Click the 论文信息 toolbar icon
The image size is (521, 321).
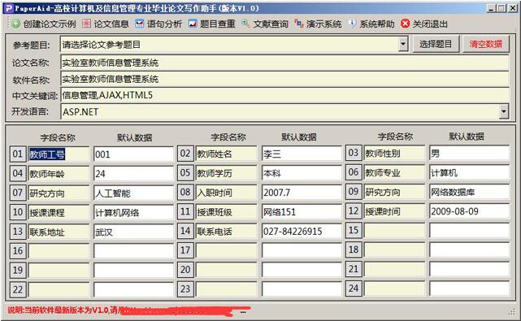86,24
